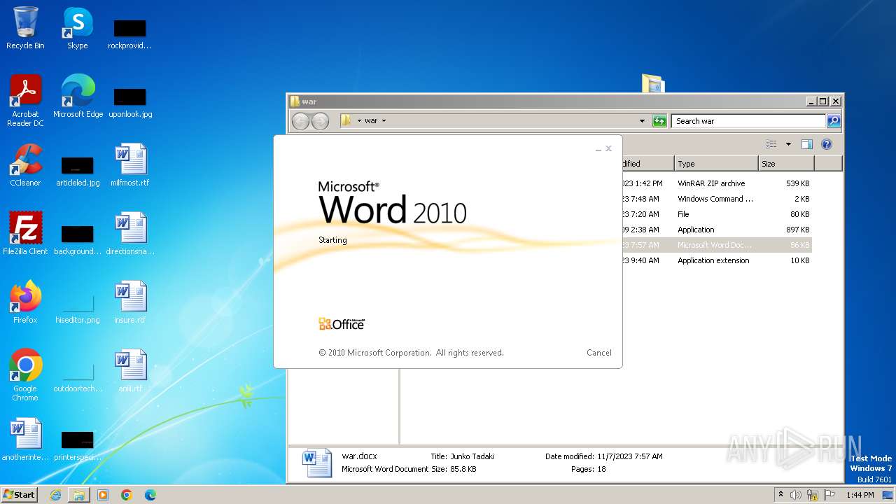Open the view options dropdown arrow

(x=788, y=144)
